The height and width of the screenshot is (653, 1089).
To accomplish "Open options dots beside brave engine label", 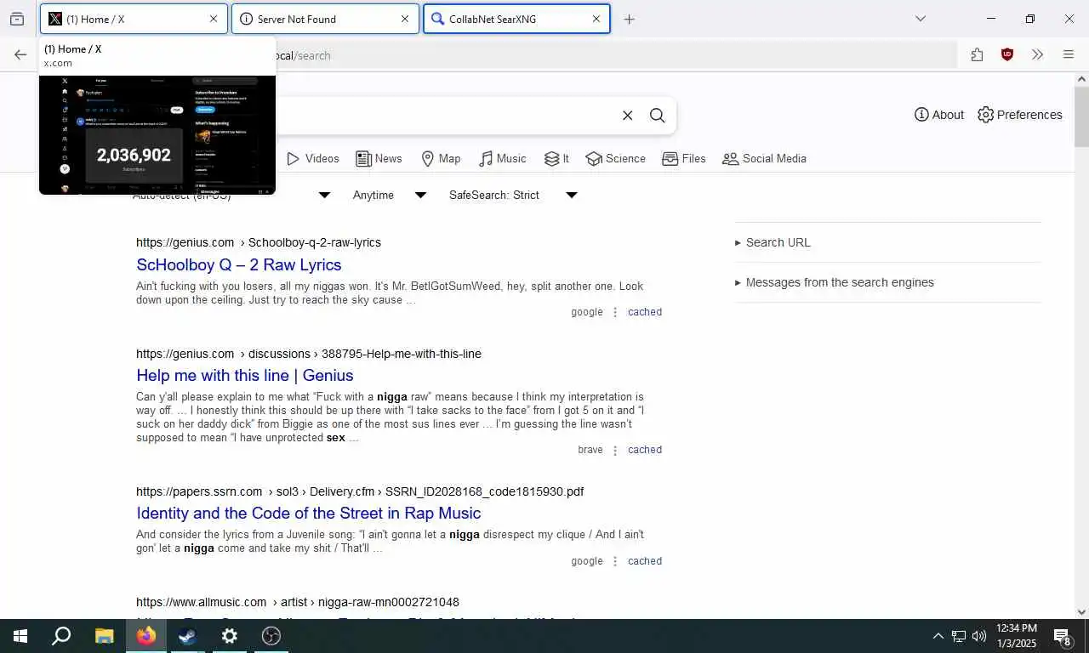I will coord(615,450).
